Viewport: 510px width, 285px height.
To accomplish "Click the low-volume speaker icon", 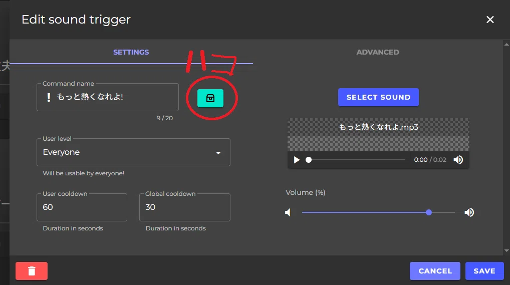I will (x=288, y=212).
